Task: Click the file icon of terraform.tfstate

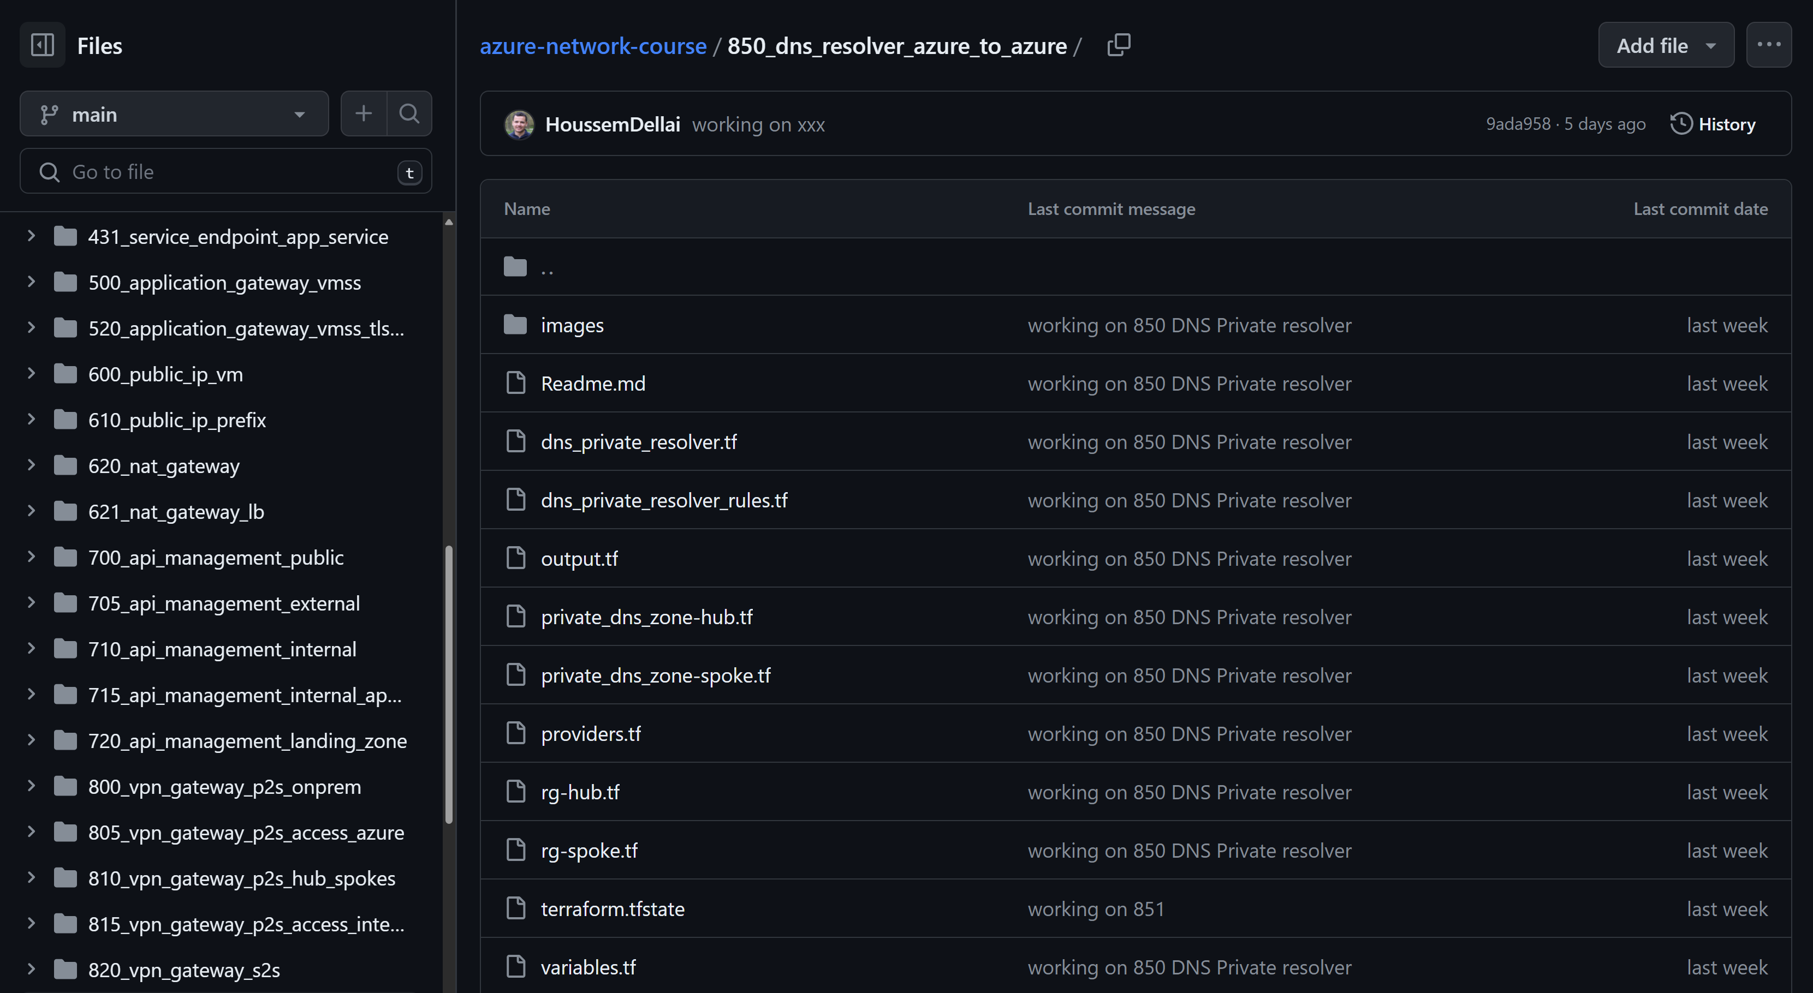Action: (516, 908)
